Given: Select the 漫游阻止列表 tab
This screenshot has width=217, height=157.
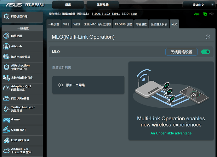Looking at the screenshot, I should 158,24.
